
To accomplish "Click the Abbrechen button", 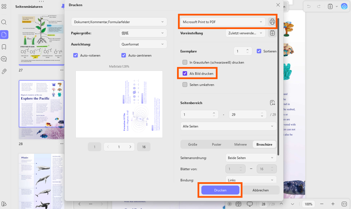I will [x=261, y=190].
